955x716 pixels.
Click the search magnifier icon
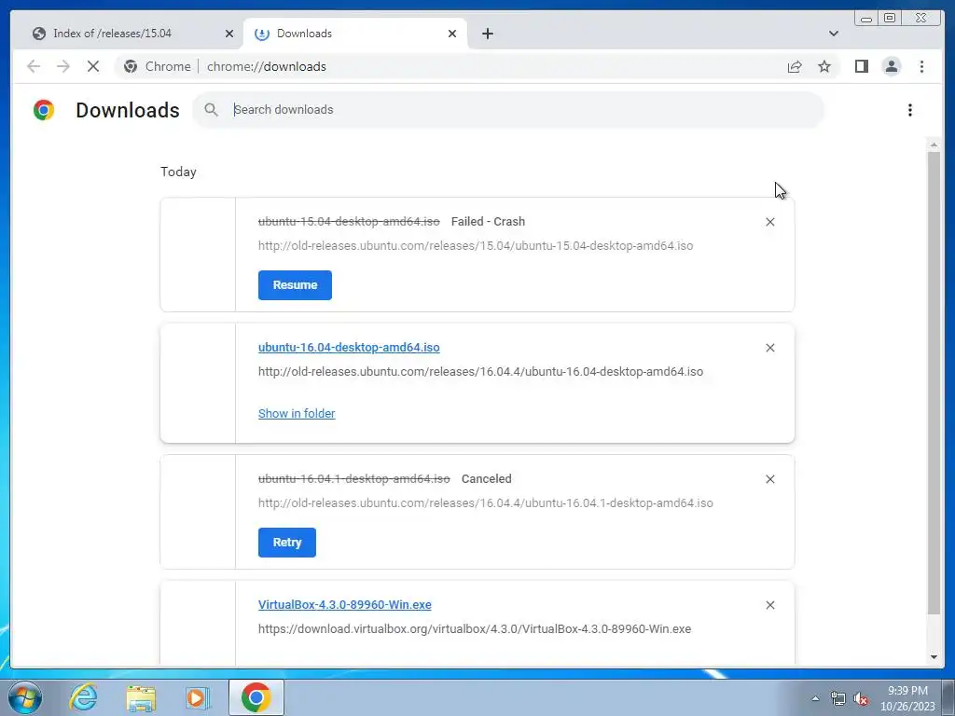[x=212, y=110]
